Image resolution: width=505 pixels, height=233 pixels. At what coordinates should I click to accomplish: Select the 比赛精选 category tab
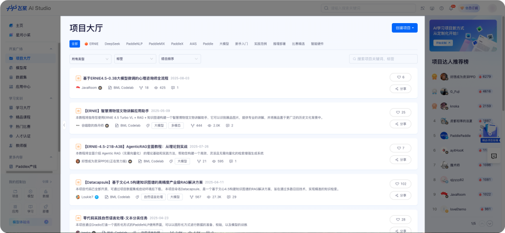coord(298,44)
